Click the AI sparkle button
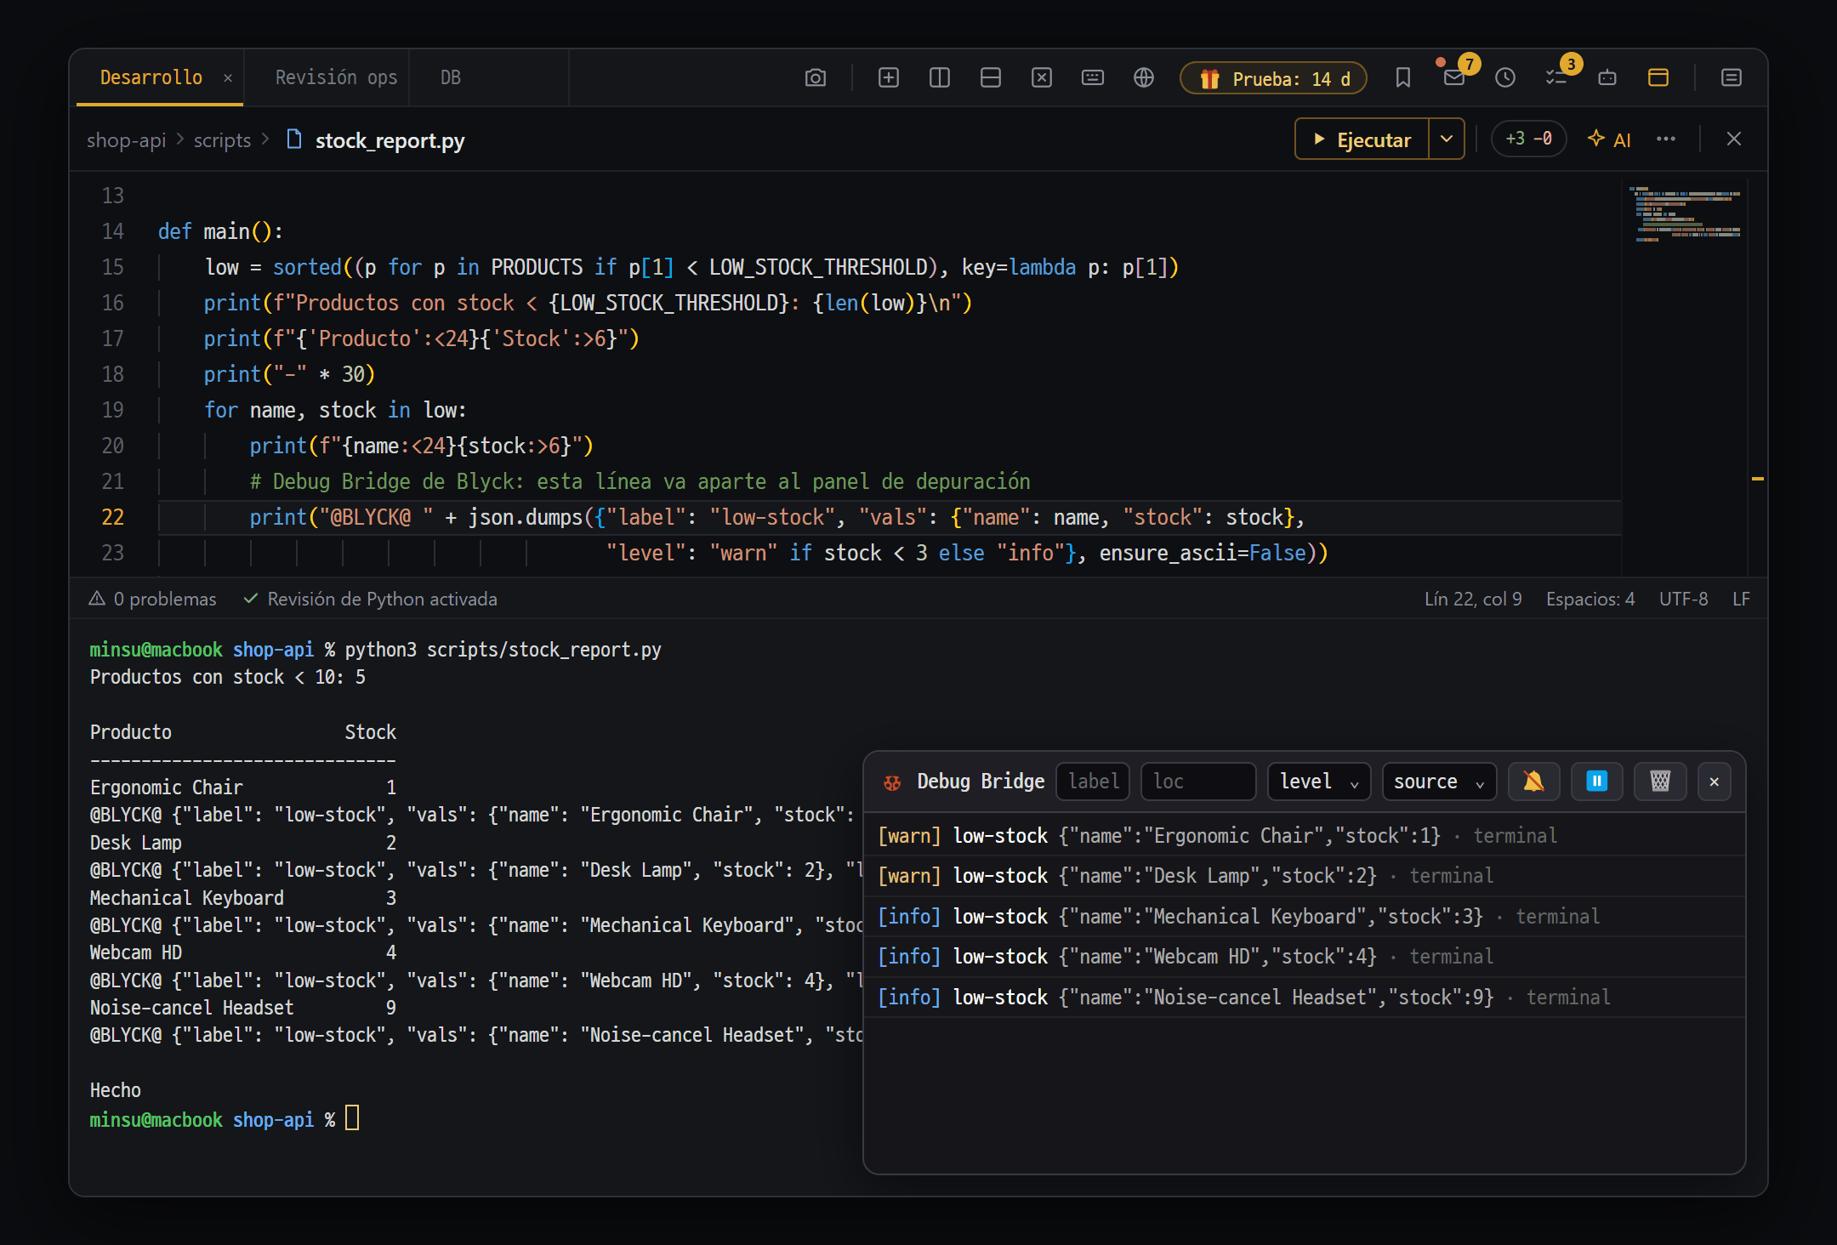 (1609, 139)
